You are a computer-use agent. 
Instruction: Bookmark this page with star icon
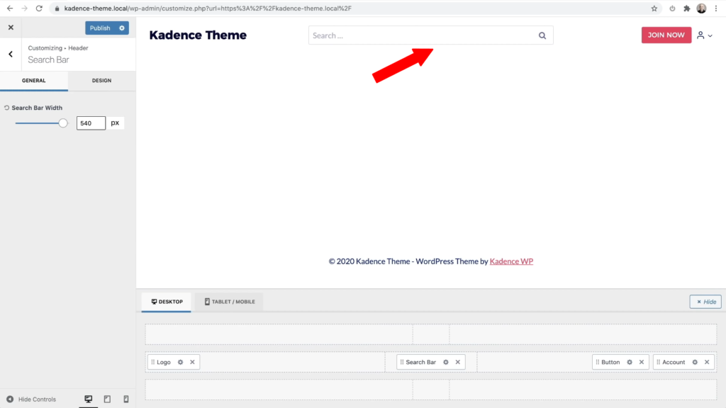(654, 8)
